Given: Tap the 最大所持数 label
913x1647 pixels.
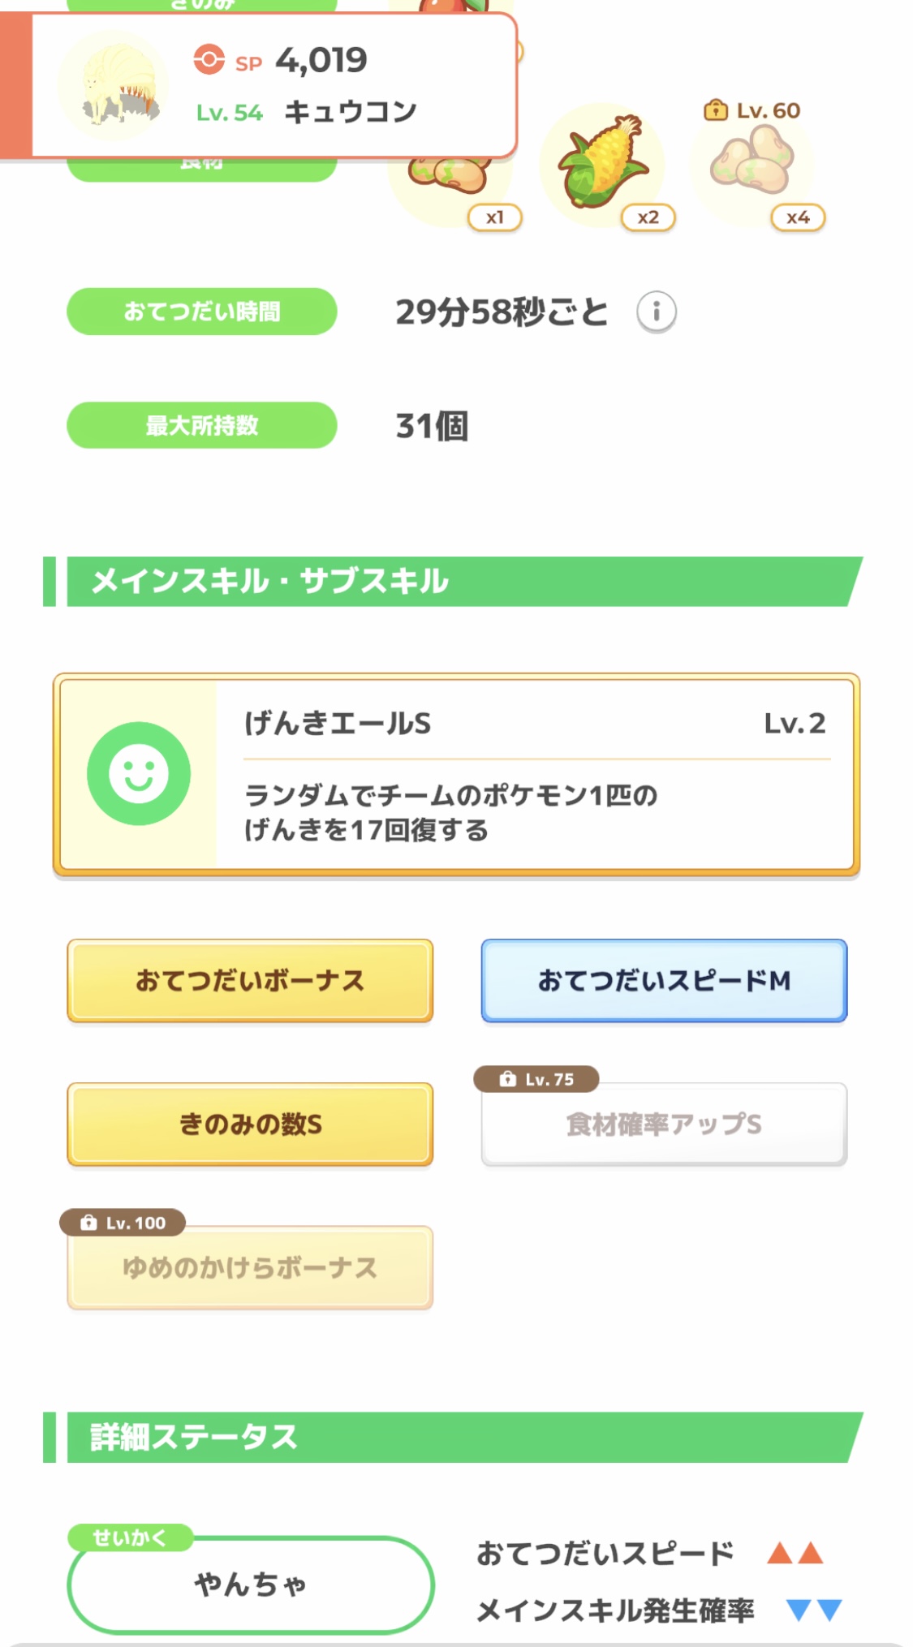Looking at the screenshot, I should (201, 425).
